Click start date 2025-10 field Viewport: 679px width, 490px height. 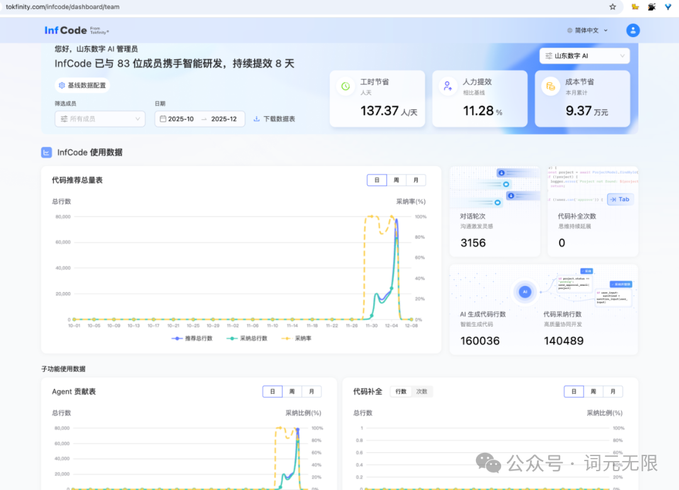[180, 119]
